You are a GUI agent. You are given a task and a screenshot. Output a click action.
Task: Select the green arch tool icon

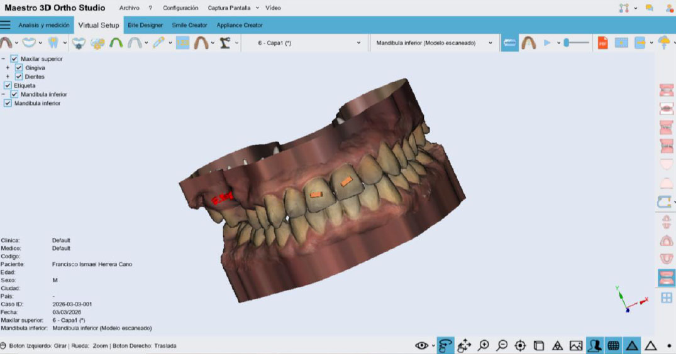(116, 43)
